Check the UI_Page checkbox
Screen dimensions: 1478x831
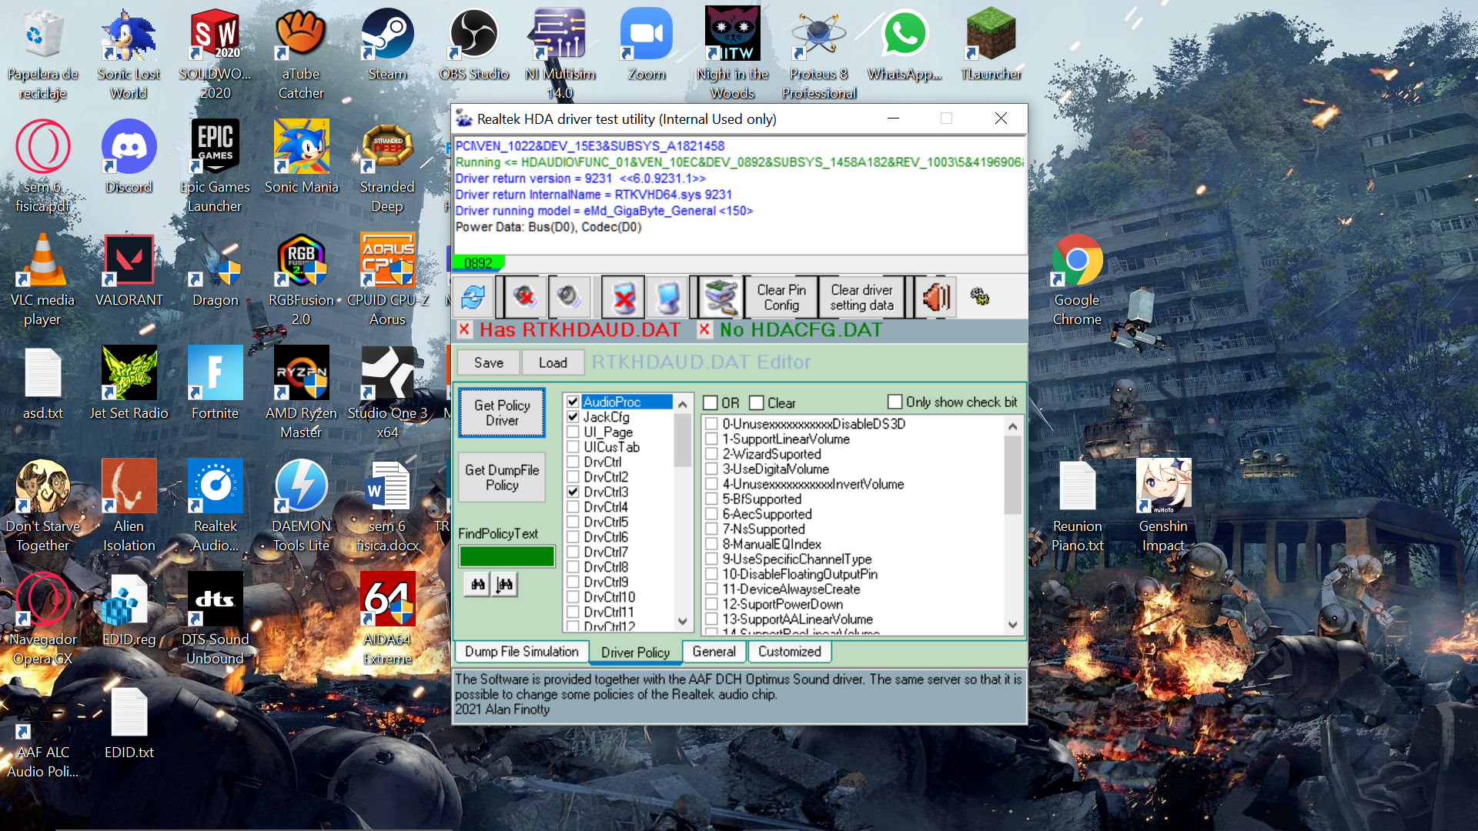pos(573,432)
